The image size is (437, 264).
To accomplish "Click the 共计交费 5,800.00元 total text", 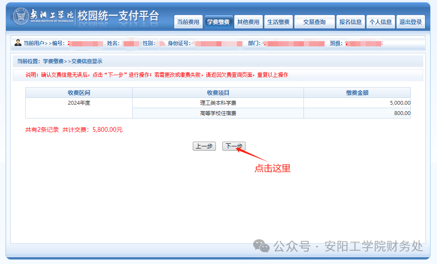I will (92, 130).
